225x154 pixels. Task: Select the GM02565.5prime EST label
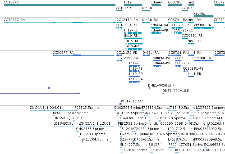coord(90,129)
